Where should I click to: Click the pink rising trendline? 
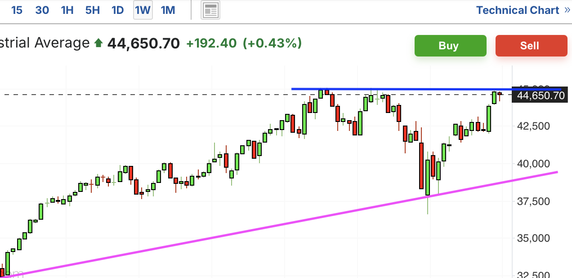(279, 223)
